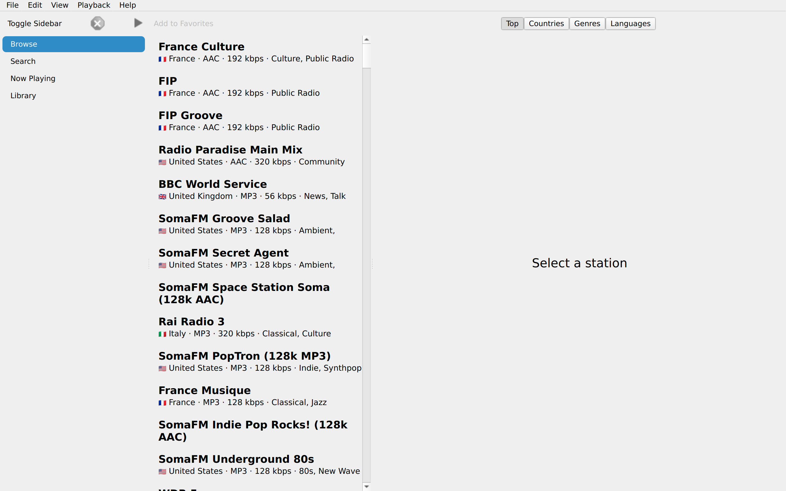Click the stop playback icon
The image size is (786, 491).
point(97,23)
